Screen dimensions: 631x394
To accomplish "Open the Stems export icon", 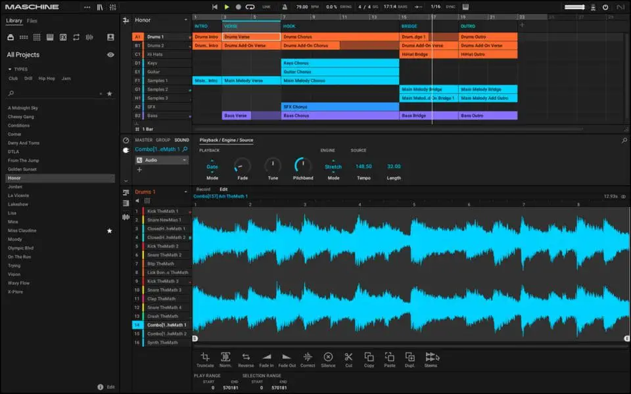I will 431,357.
